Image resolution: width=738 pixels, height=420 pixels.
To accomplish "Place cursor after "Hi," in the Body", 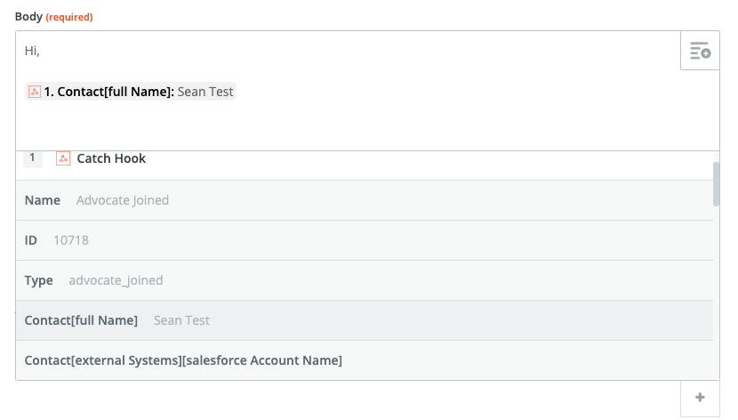I will 41,52.
